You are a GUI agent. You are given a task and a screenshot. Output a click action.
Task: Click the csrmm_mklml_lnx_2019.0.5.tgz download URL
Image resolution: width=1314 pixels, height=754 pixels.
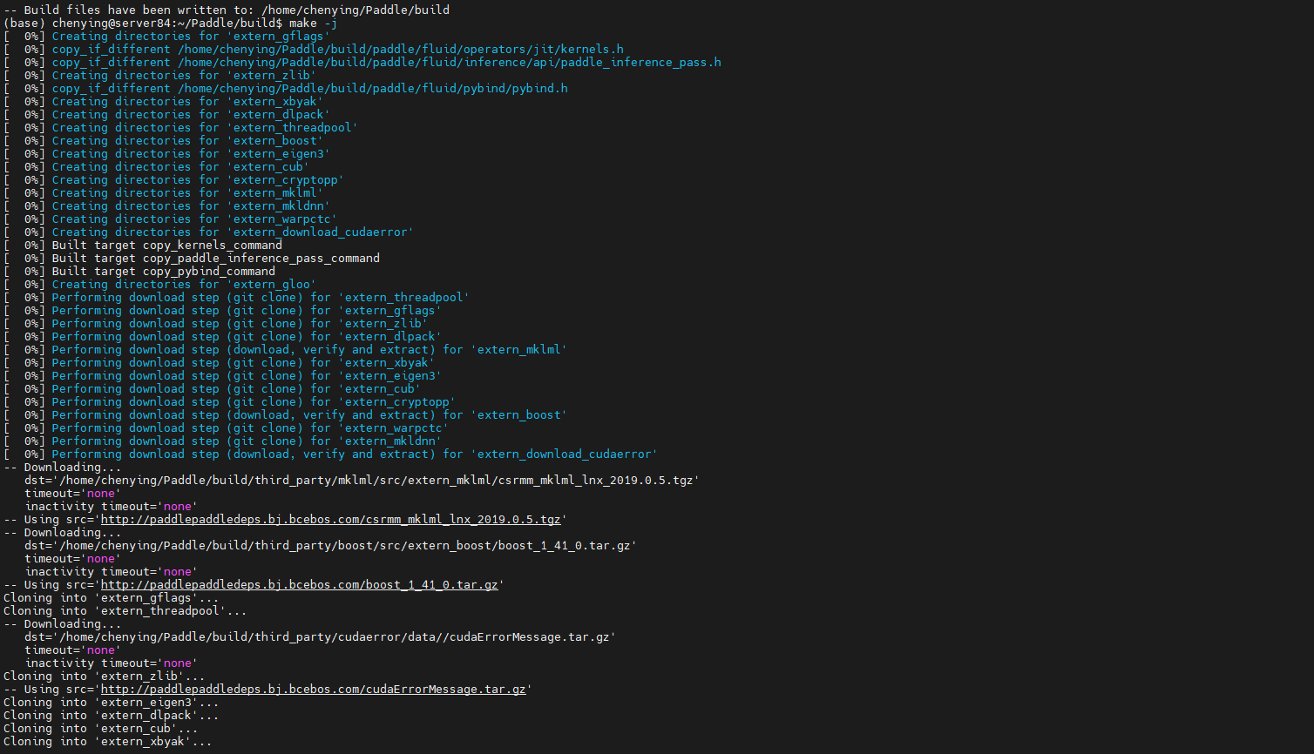[x=331, y=519]
